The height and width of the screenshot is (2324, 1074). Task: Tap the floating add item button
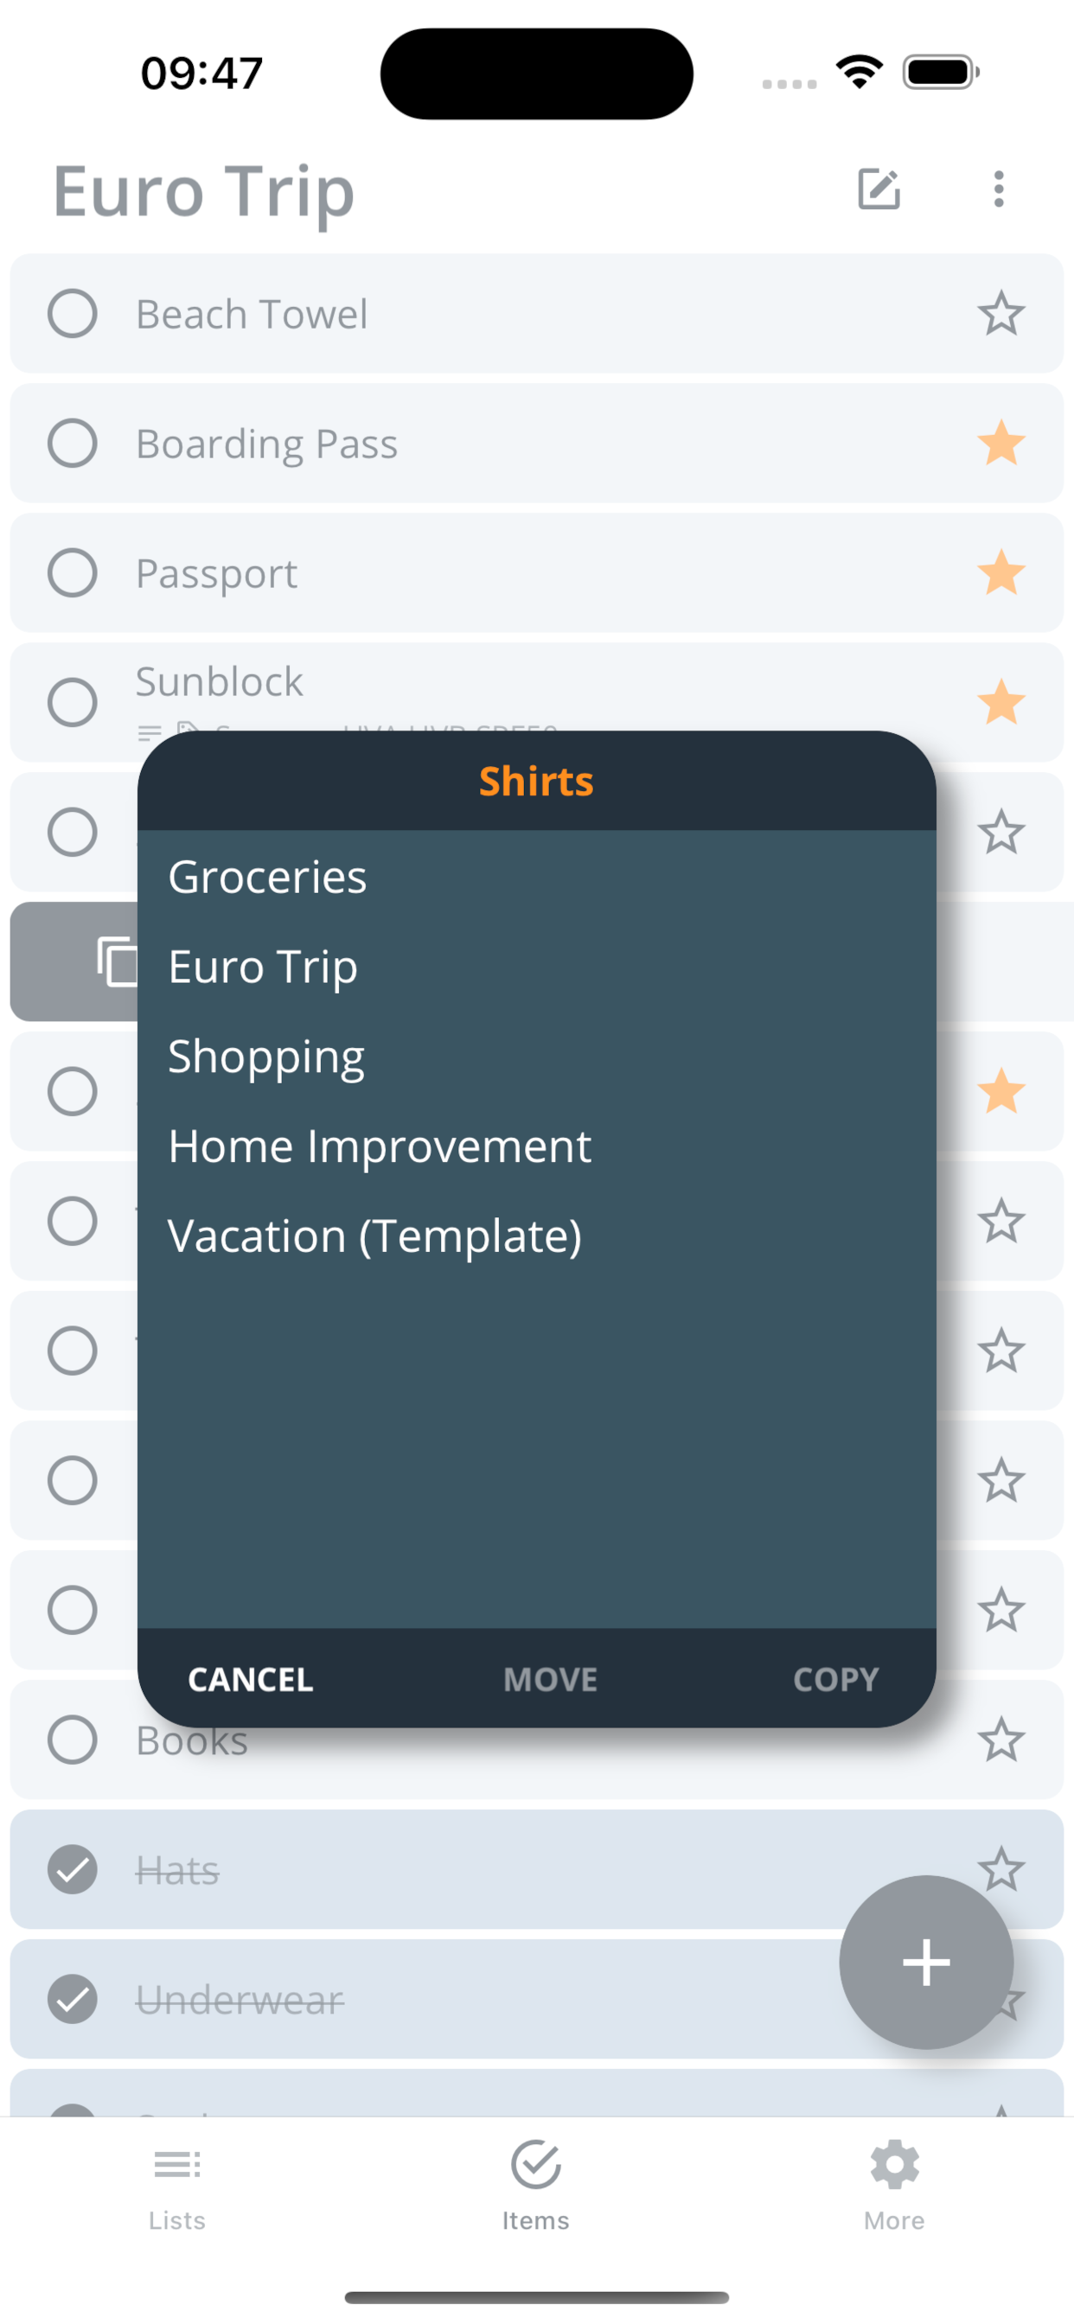point(926,1963)
